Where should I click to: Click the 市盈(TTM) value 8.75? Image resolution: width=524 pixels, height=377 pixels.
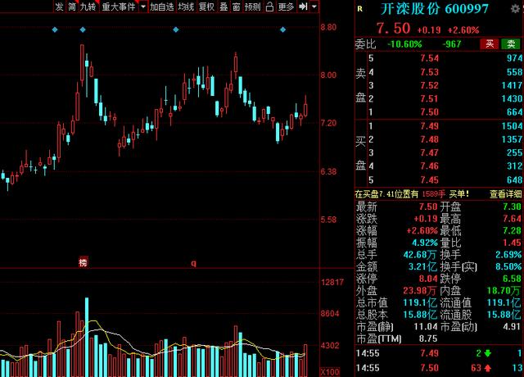click(x=428, y=338)
